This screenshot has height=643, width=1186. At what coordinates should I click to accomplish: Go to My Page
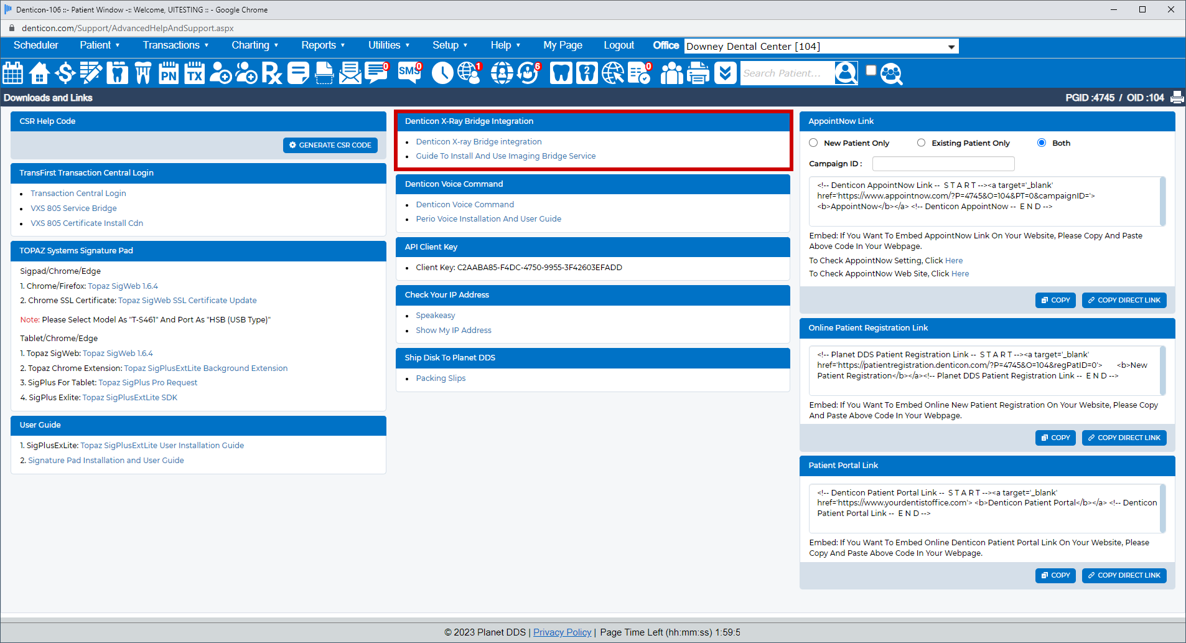tap(563, 45)
